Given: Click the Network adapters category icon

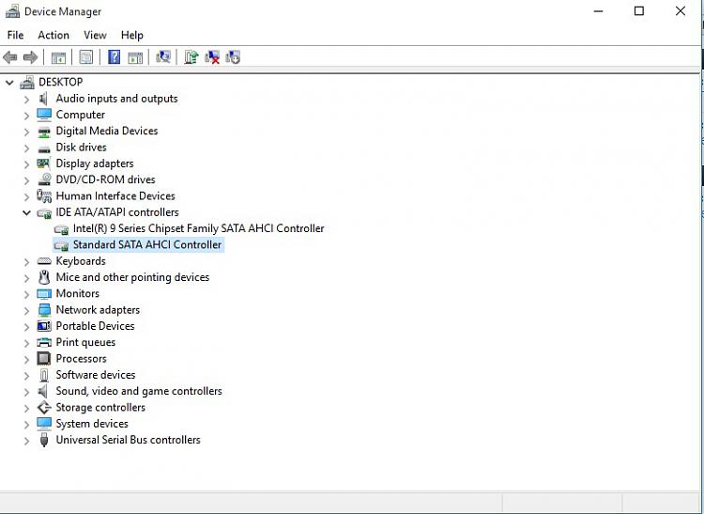Looking at the screenshot, I should coord(44,310).
